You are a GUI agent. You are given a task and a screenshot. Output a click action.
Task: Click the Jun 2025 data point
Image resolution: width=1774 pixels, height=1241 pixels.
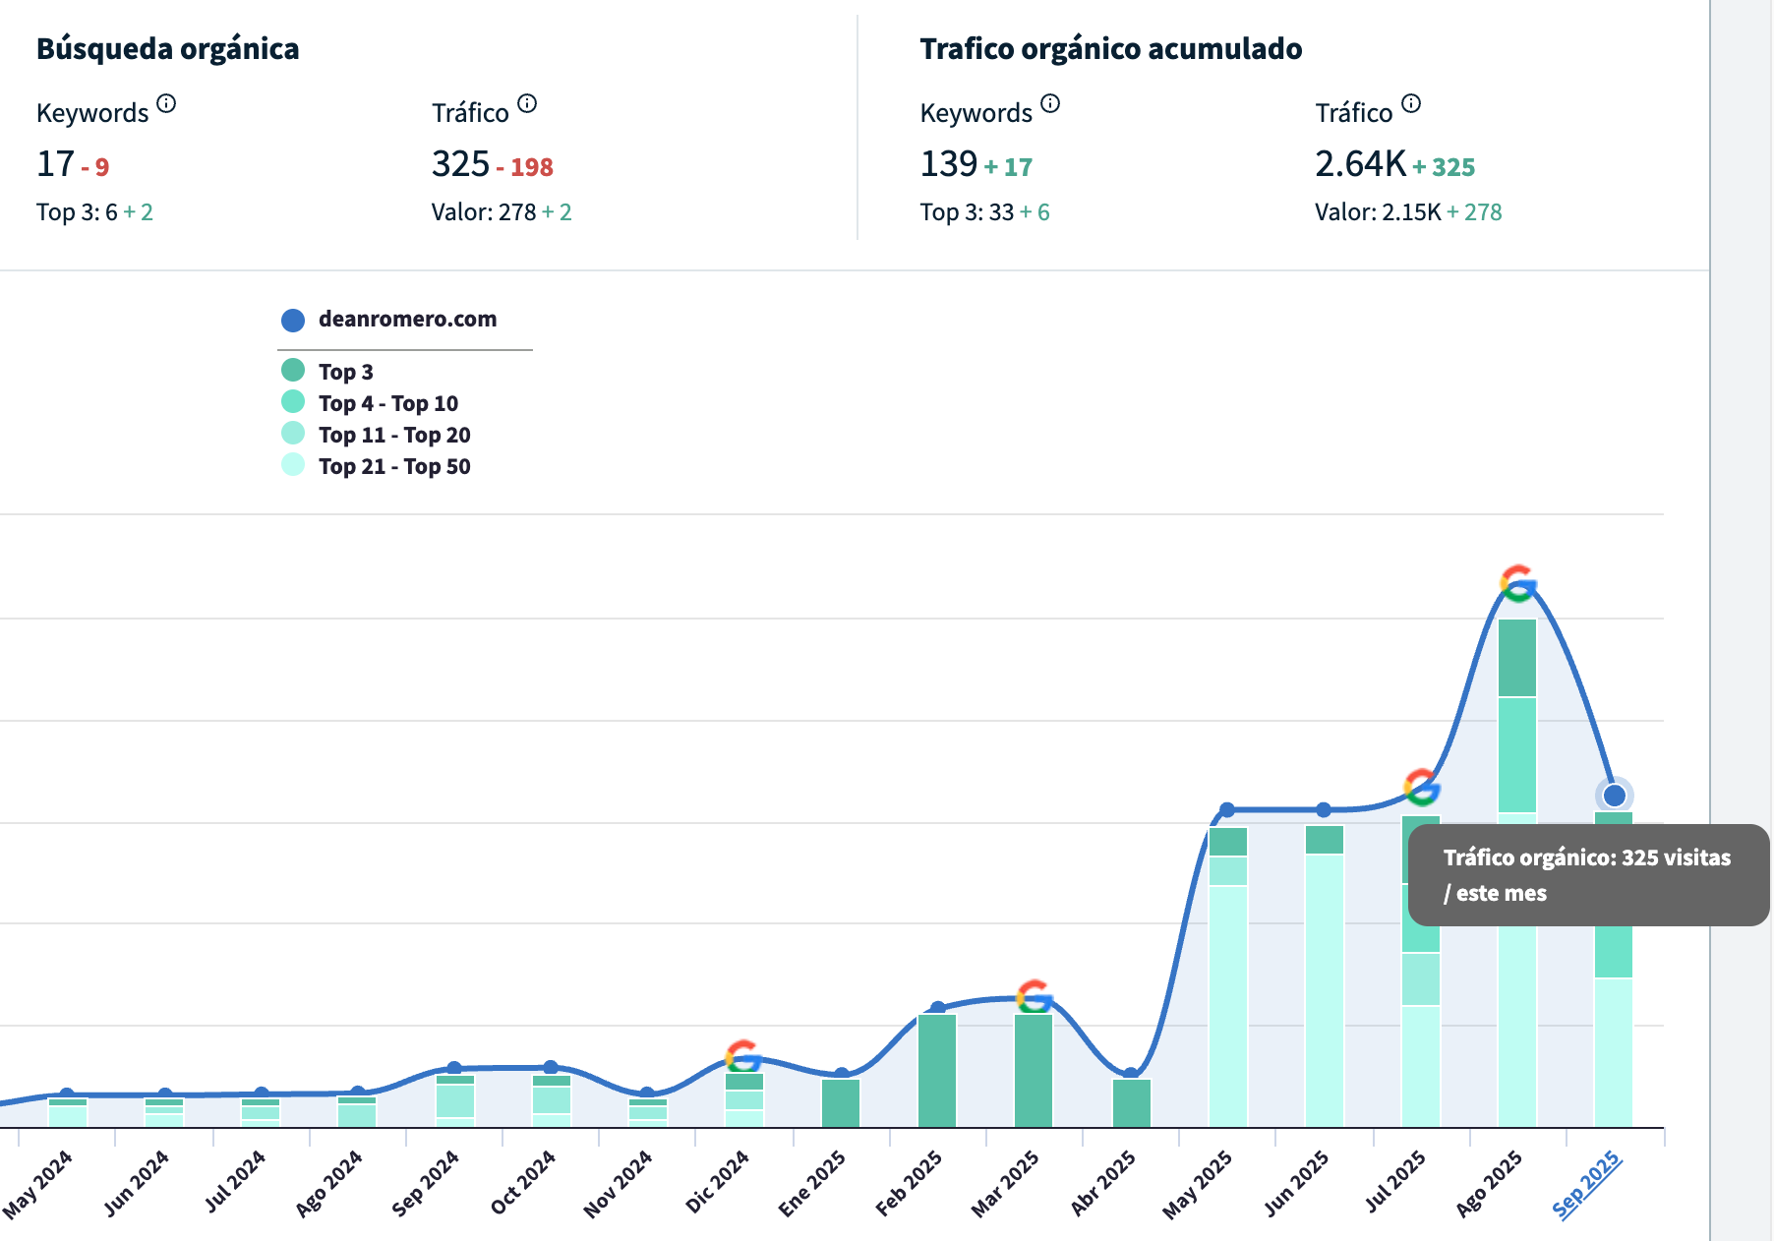coord(1324,809)
